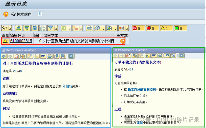
Task: Open dropdown arrow next to glasses details icon
Action: coord(10,28)
